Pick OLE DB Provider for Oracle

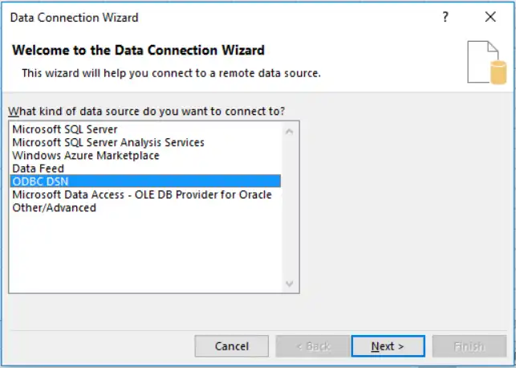[142, 194]
